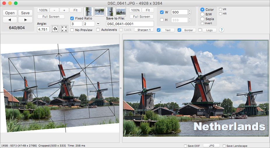
Task: Open the Border settings button
Action: point(189,30)
